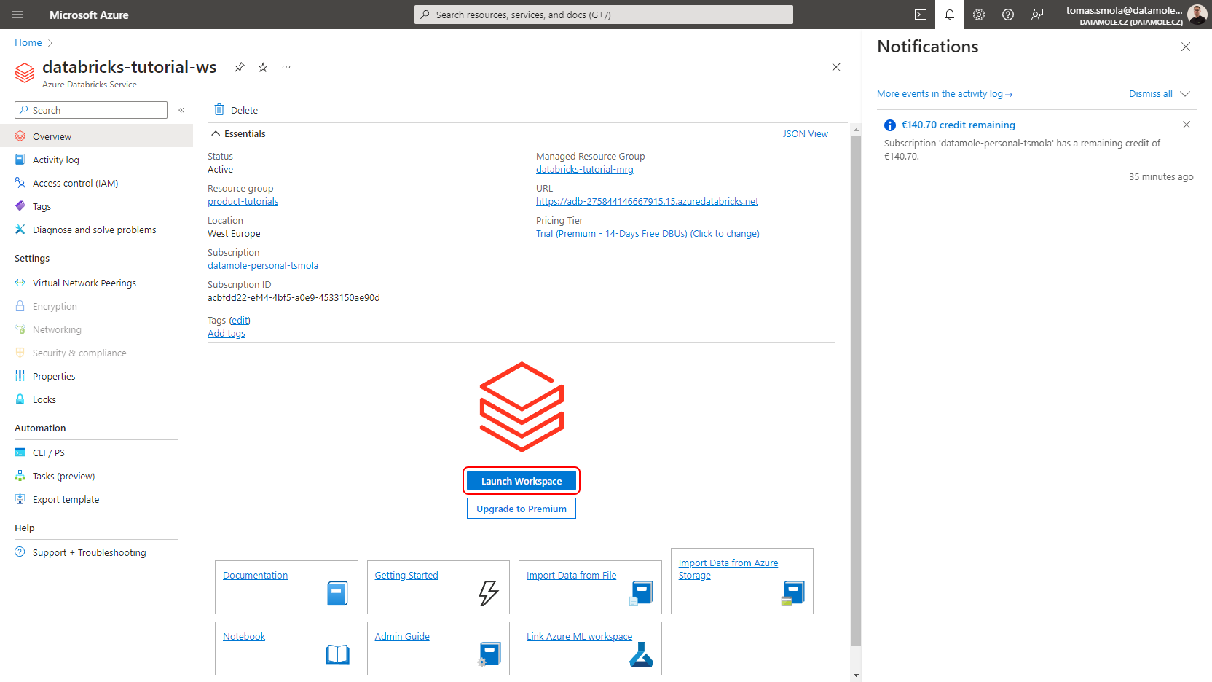Viewport: 1212px width, 682px height.
Task: Collapse the left sidebar menu
Action: click(x=181, y=110)
